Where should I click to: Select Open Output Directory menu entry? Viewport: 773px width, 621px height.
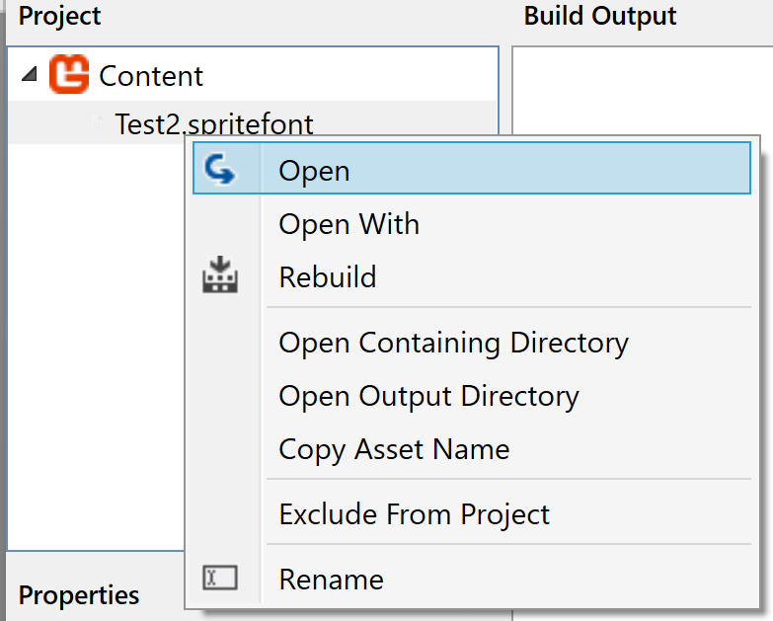coord(428,396)
